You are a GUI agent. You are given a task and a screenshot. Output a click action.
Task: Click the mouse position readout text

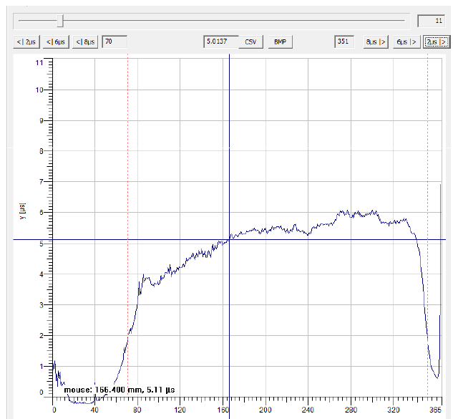click(x=120, y=390)
